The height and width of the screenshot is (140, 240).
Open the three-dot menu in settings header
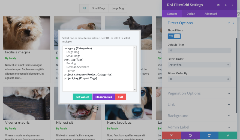tap(232, 5)
